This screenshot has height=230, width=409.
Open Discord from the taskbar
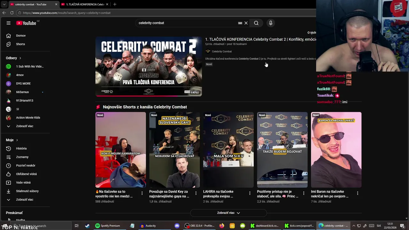coord(177,226)
